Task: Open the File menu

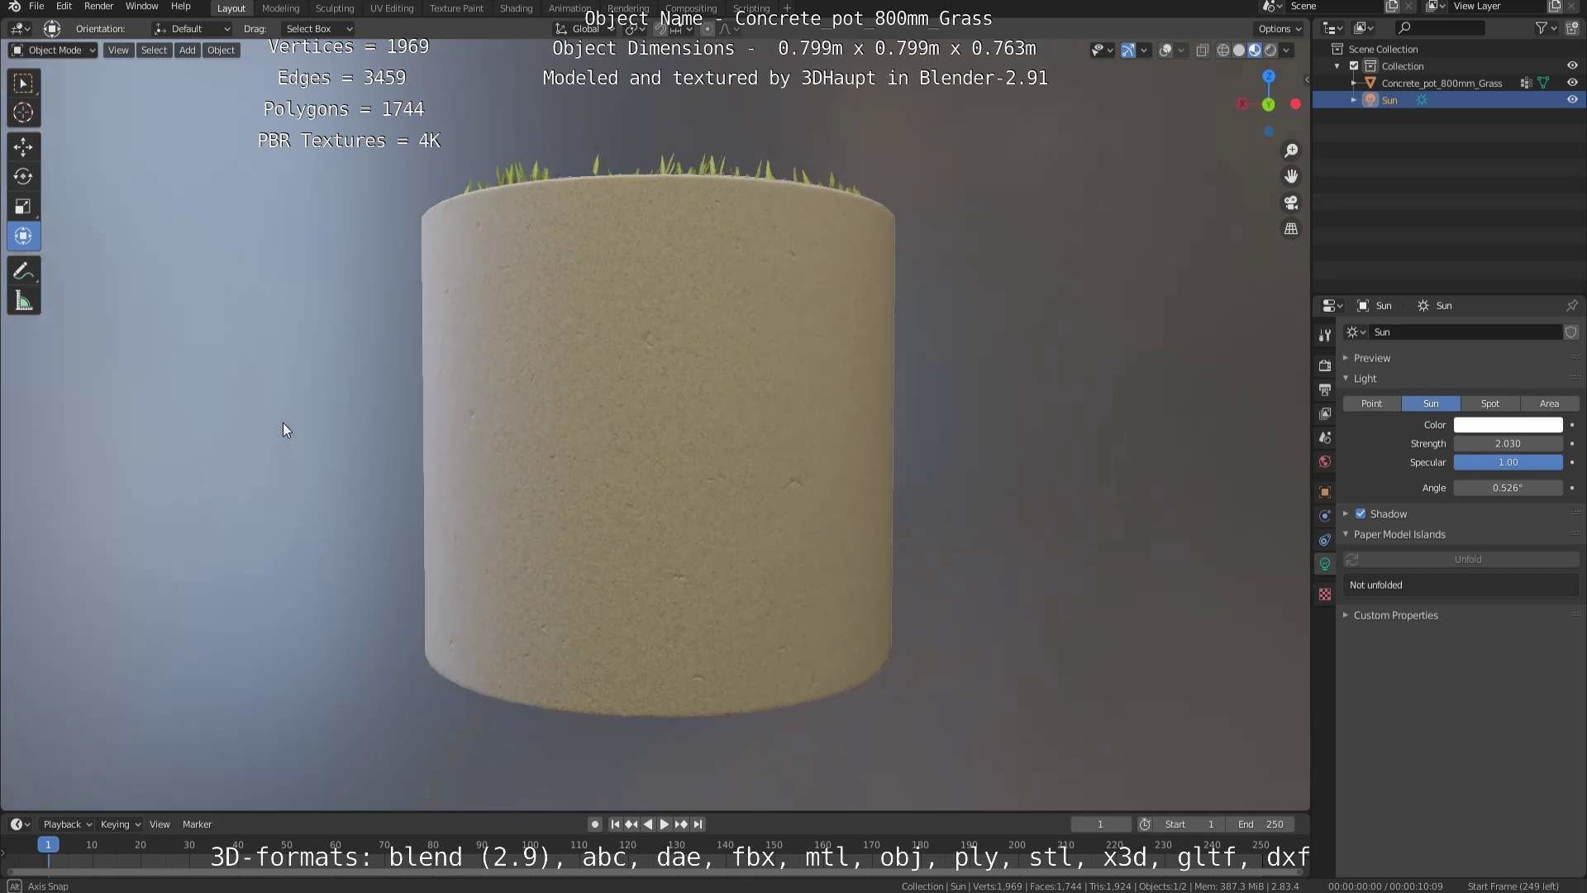Action: tap(36, 7)
